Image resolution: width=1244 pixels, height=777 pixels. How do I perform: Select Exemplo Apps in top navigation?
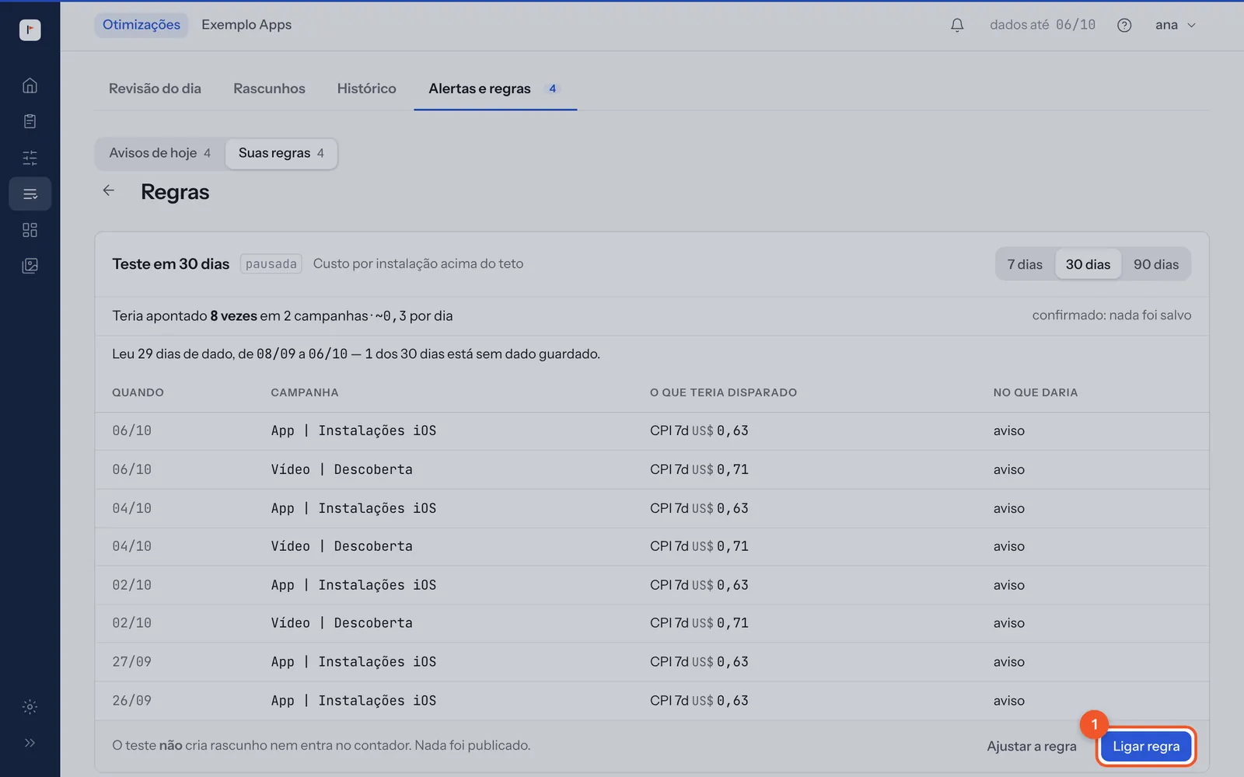246,25
